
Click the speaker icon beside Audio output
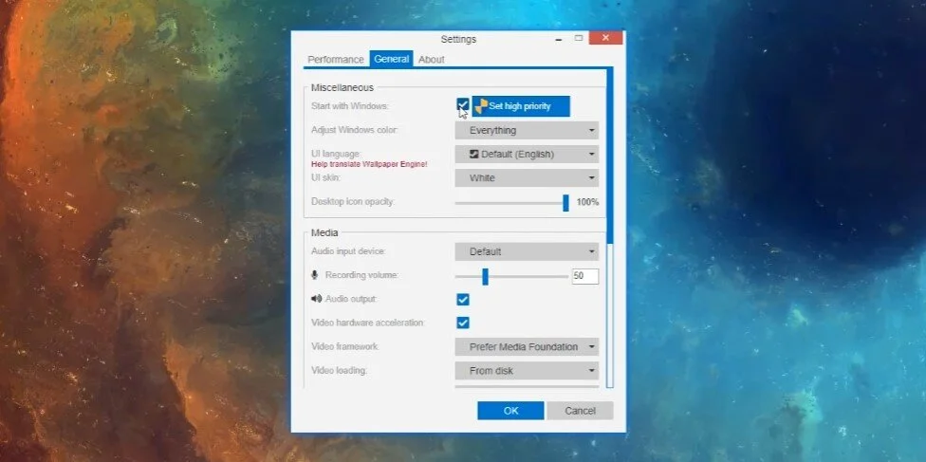pyautogui.click(x=317, y=299)
